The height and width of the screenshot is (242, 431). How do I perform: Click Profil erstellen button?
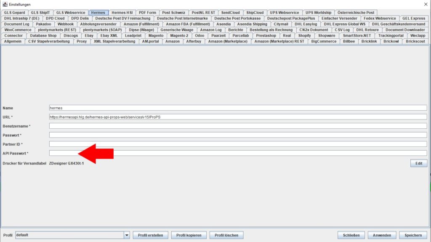150,235
